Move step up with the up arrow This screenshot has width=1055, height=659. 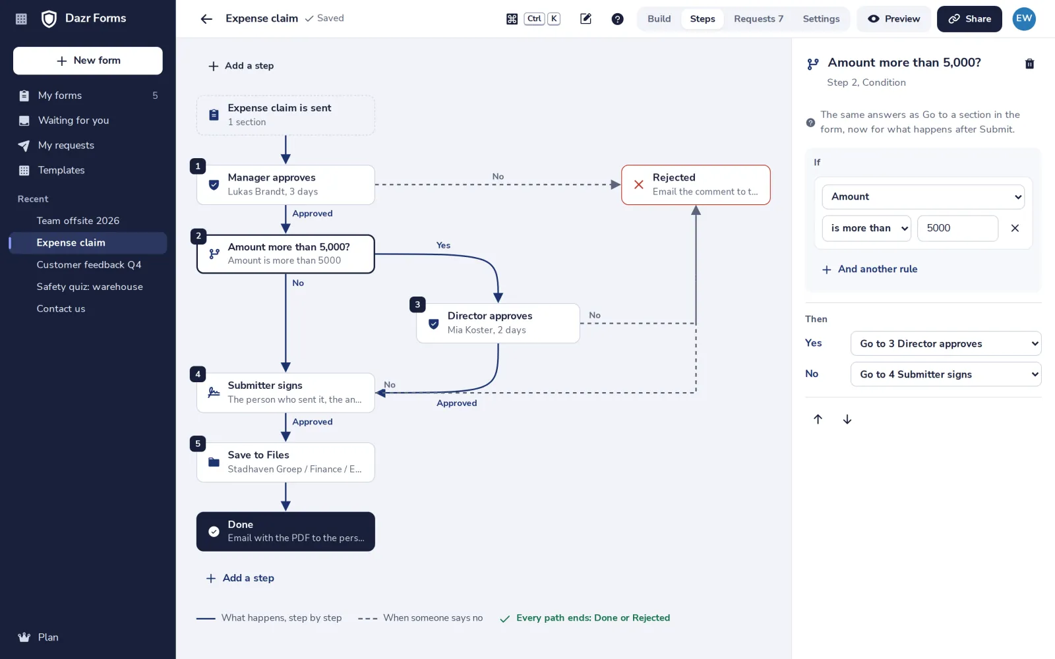(818, 419)
